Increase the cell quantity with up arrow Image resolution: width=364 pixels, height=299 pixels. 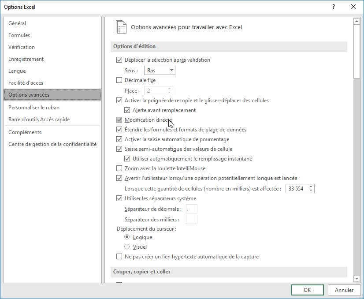point(311,187)
